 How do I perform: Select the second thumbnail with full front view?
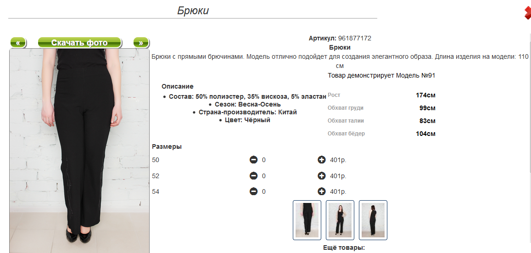(x=340, y=220)
